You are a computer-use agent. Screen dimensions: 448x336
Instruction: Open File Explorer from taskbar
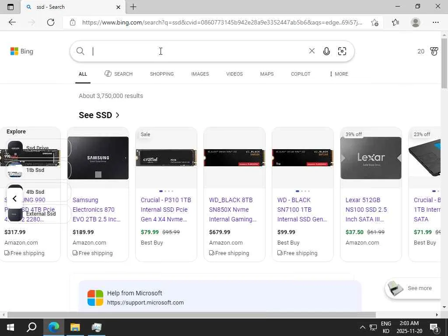pos(75,327)
